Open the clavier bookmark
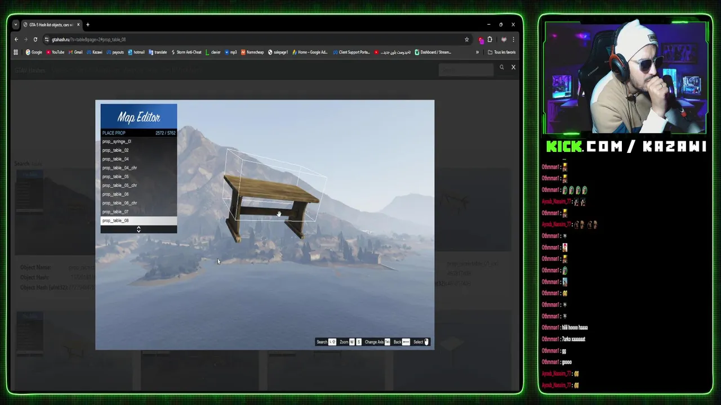Screen dimensions: 721x405 [x=213, y=52]
